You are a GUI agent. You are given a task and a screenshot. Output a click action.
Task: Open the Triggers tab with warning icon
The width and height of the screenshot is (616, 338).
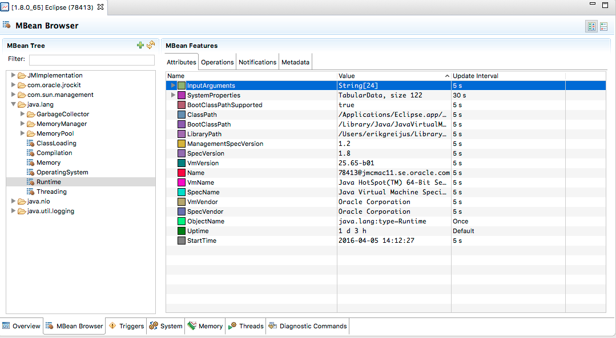pos(127,326)
